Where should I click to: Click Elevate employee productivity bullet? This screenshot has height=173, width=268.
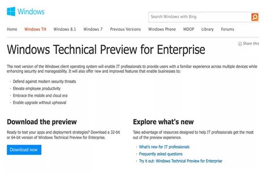click(x=37, y=89)
